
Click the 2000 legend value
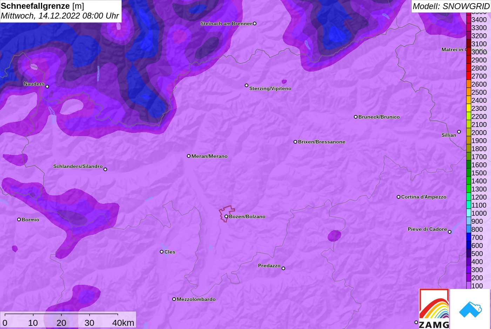coord(479,133)
